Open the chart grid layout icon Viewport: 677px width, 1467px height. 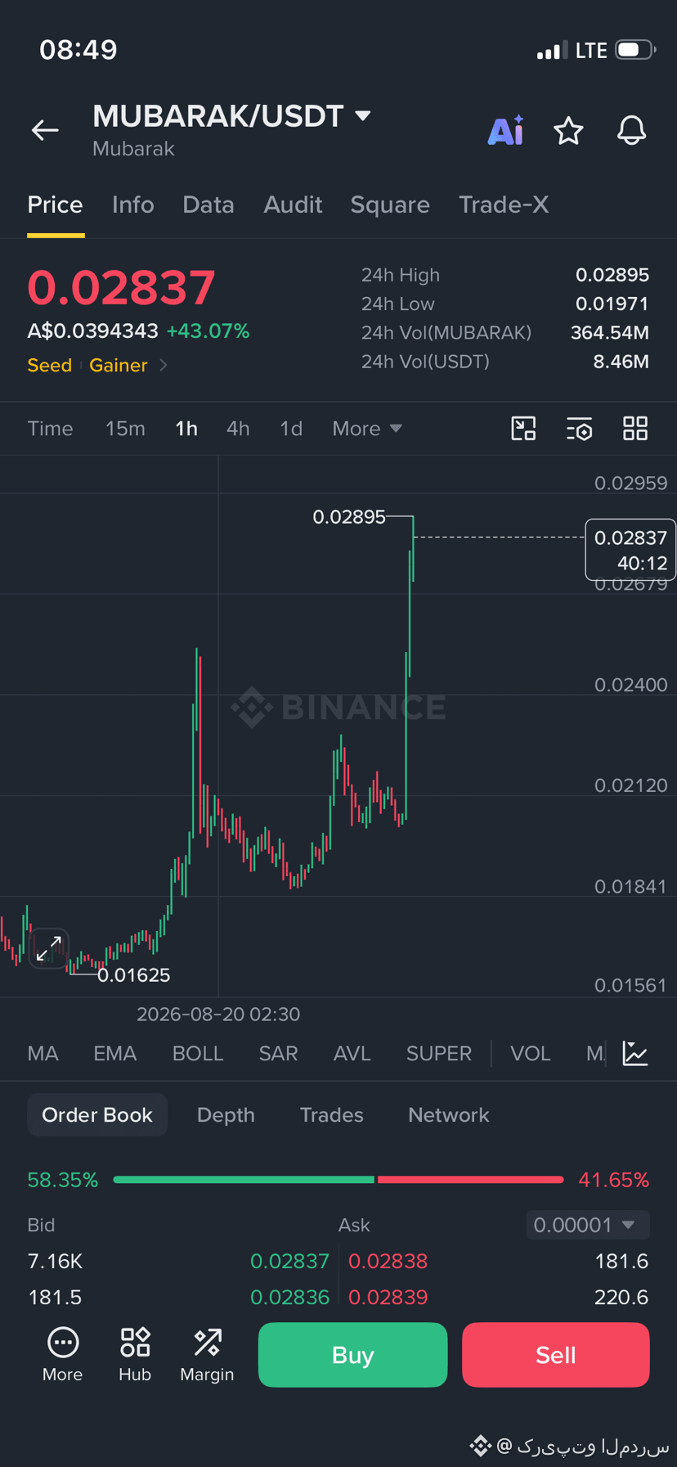[635, 429]
